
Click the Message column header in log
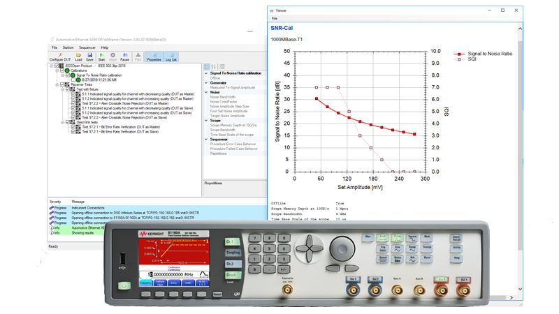tap(78, 202)
